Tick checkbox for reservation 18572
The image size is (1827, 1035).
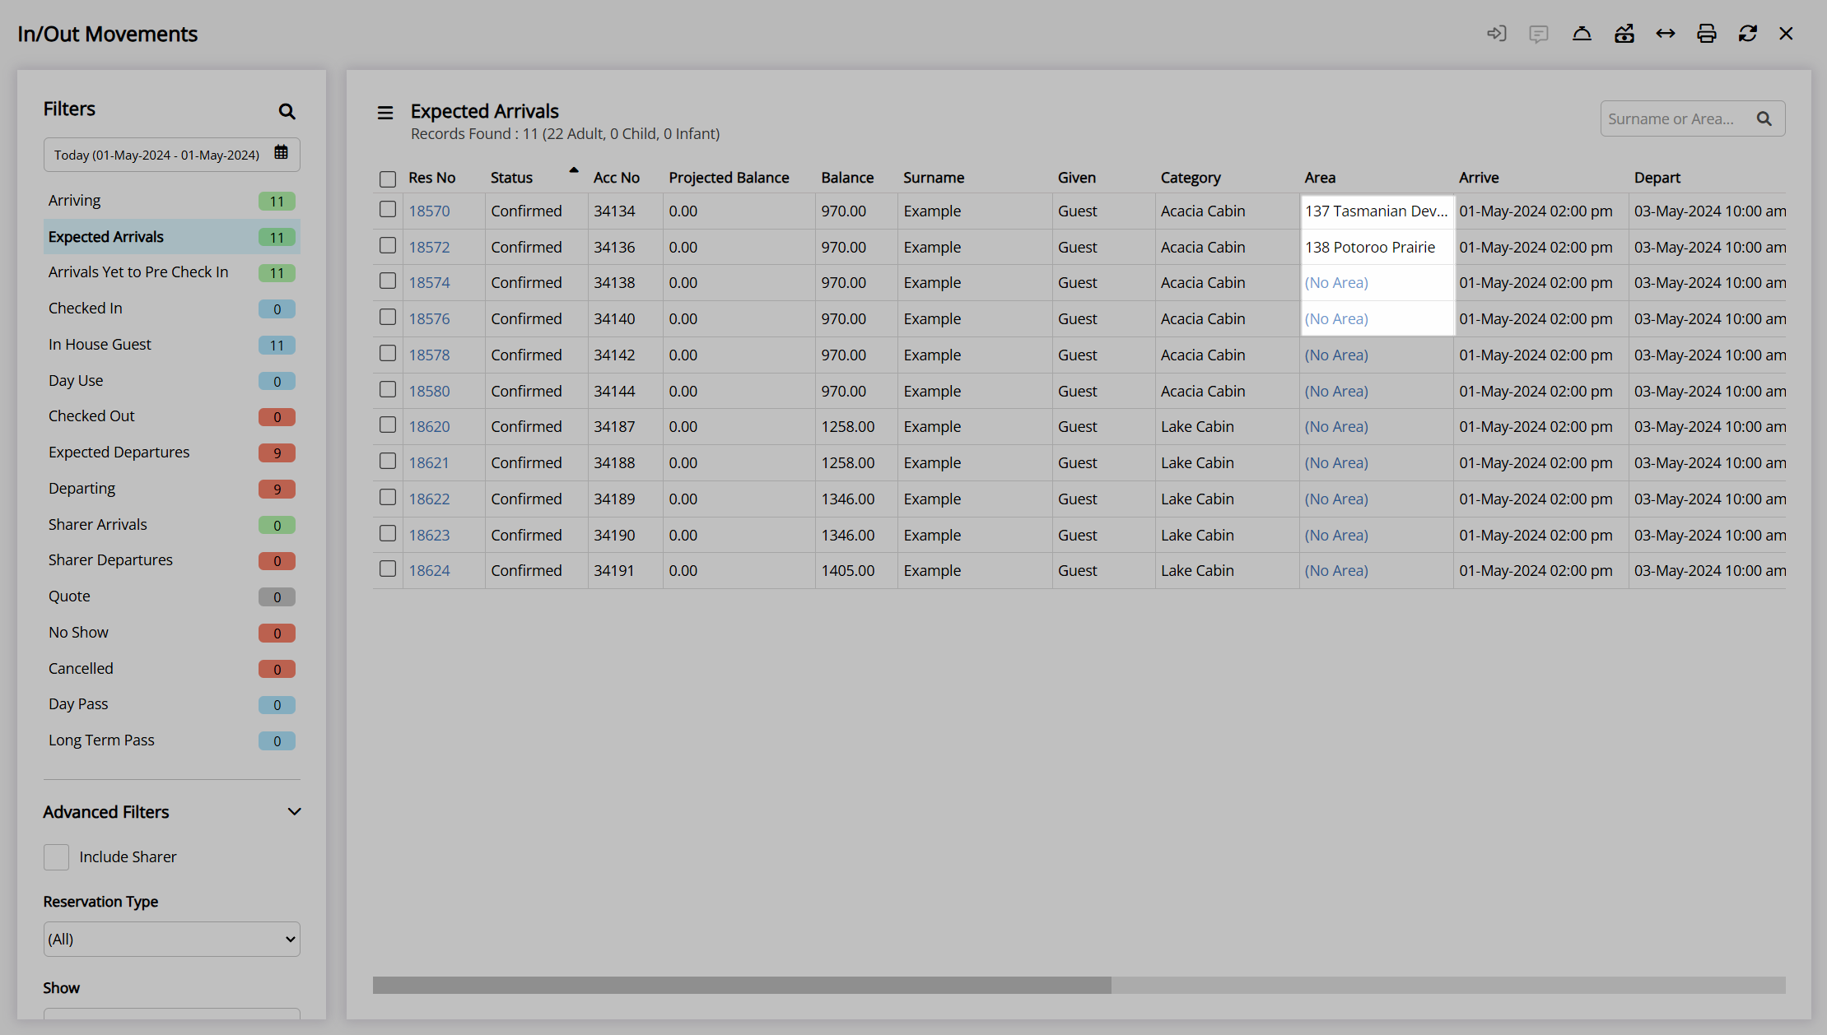pos(388,246)
